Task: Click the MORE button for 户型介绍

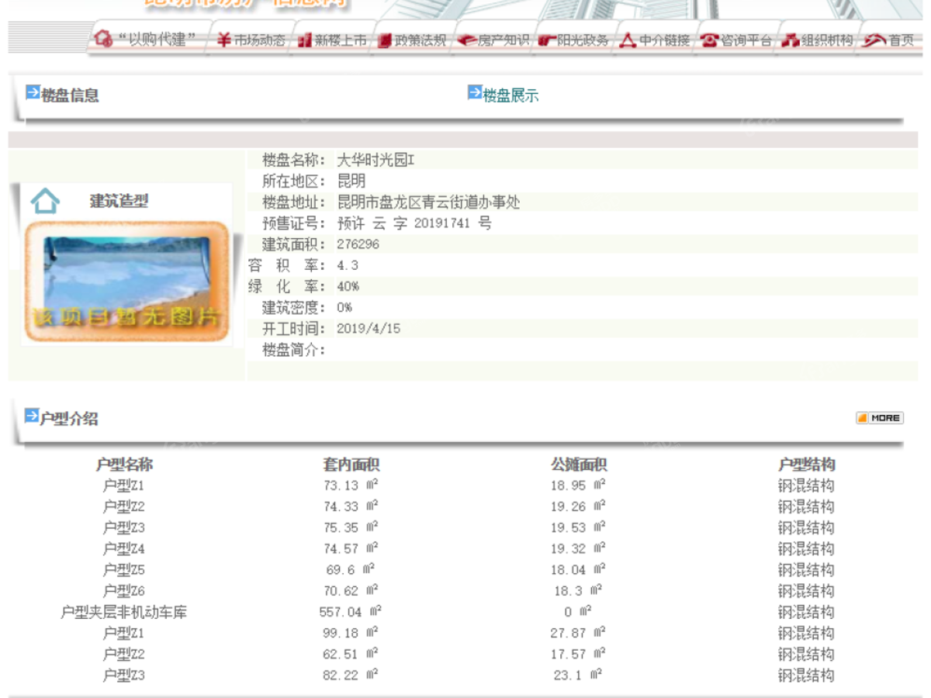Action: pyautogui.click(x=880, y=418)
